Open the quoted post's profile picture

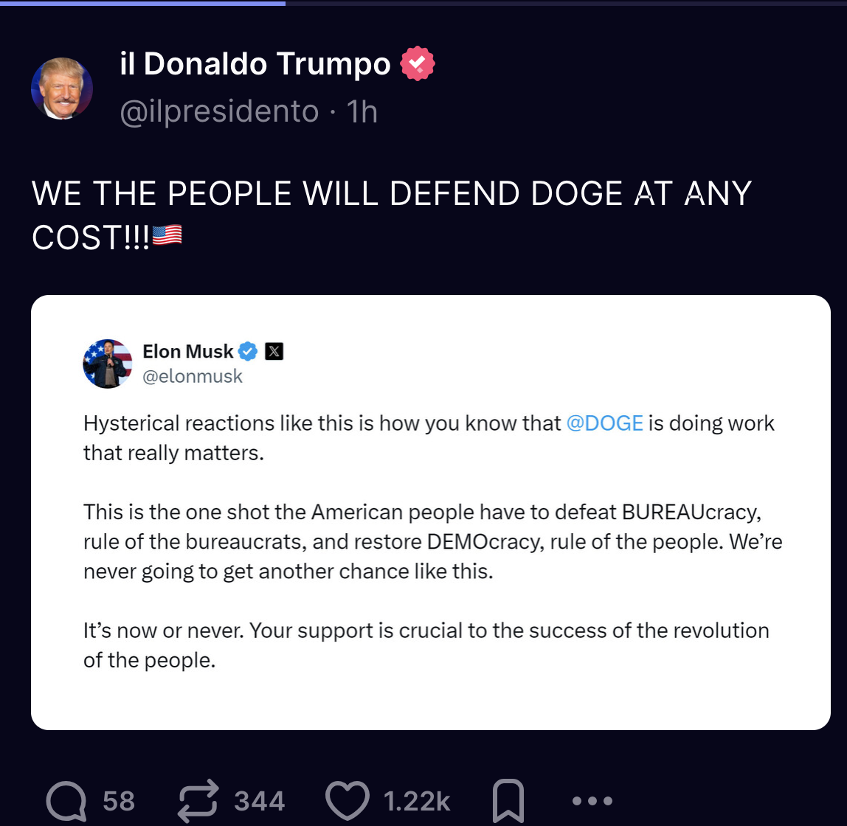(108, 364)
